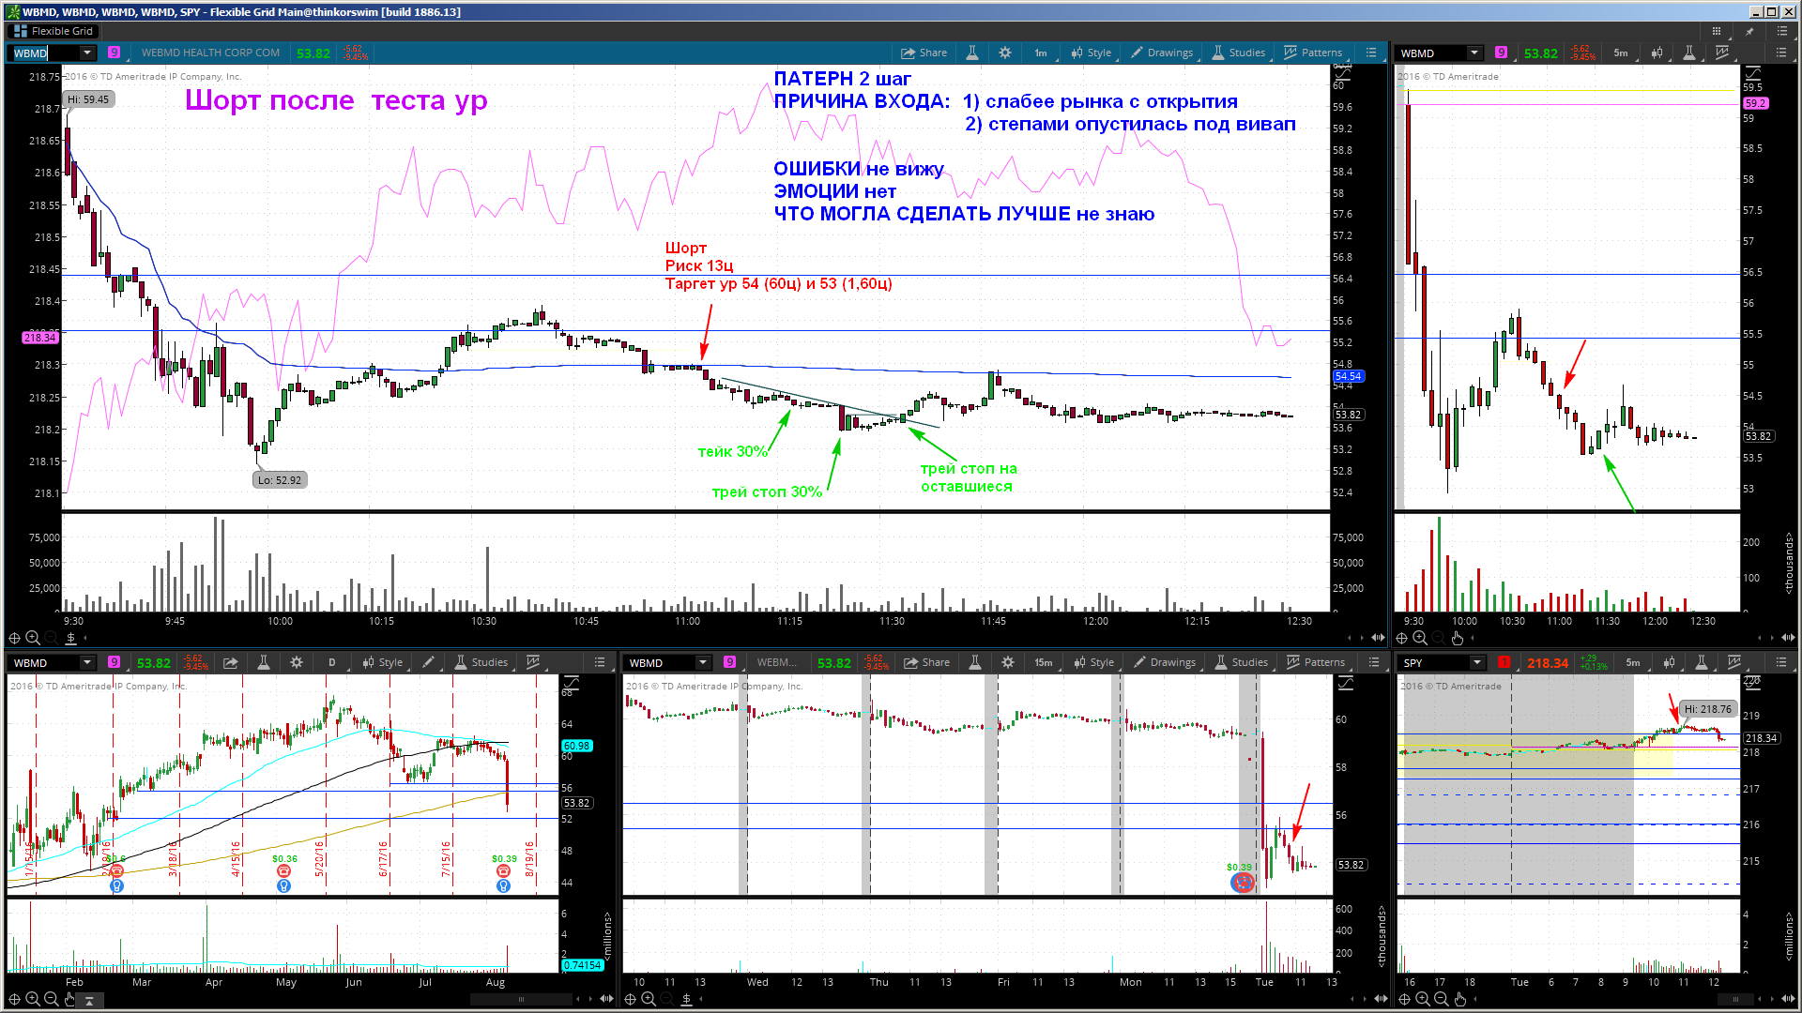Image resolution: width=1802 pixels, height=1013 pixels.
Task: Open the 1m timeframe selector
Action: click(1041, 53)
